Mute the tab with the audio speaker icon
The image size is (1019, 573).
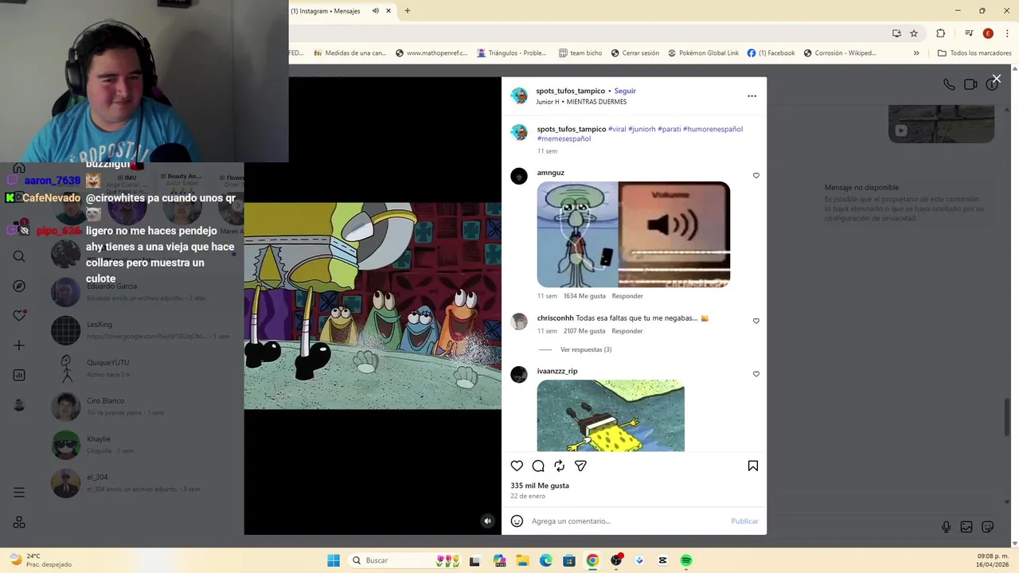coord(376,11)
